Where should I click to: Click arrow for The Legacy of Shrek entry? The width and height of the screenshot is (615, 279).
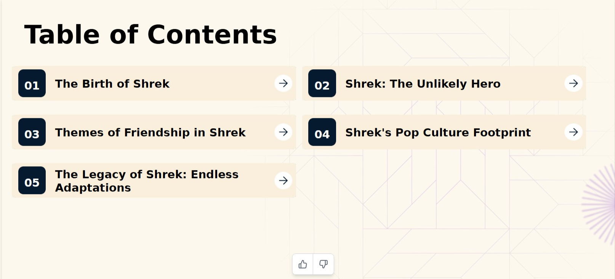pos(283,180)
